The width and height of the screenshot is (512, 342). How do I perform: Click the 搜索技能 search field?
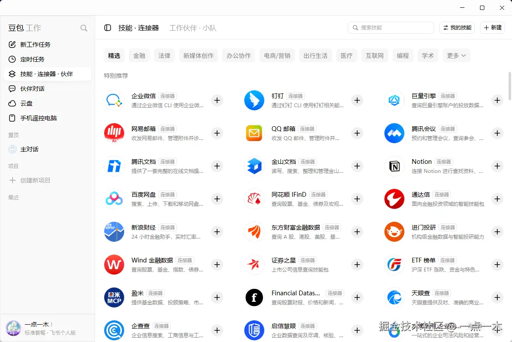point(390,28)
